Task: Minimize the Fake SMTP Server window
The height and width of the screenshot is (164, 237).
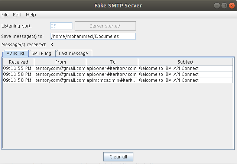Action: point(217,6)
